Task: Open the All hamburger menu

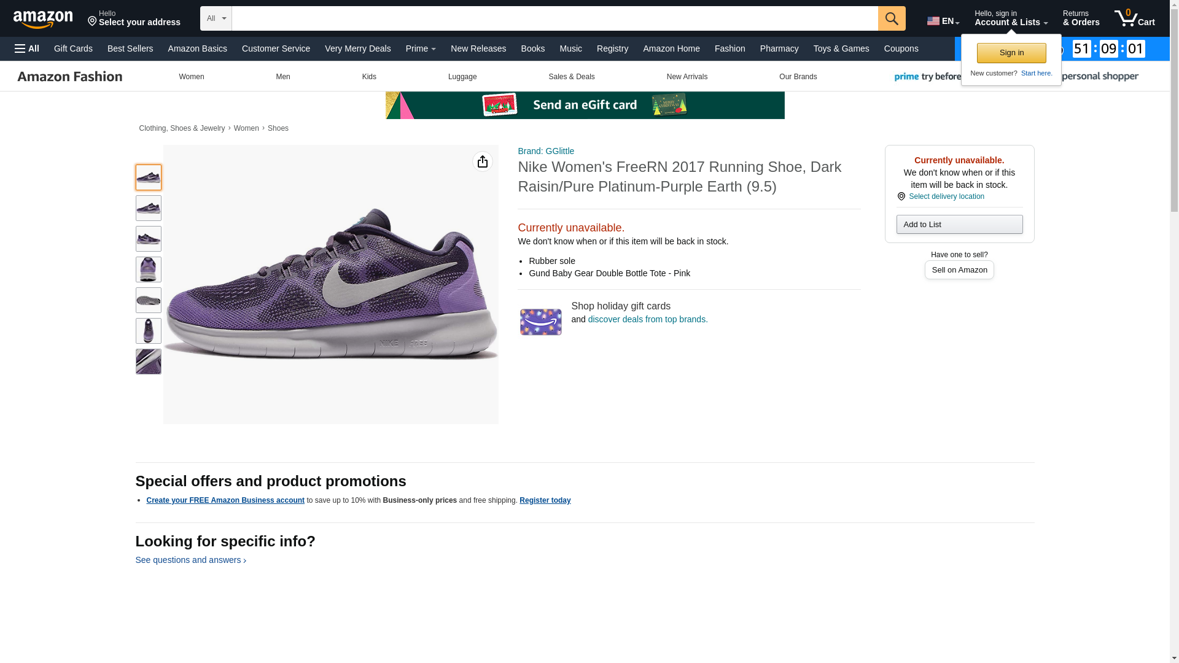Action: (x=27, y=48)
